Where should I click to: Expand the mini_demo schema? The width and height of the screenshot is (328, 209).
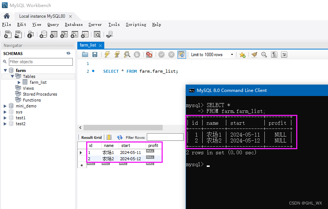5,106
